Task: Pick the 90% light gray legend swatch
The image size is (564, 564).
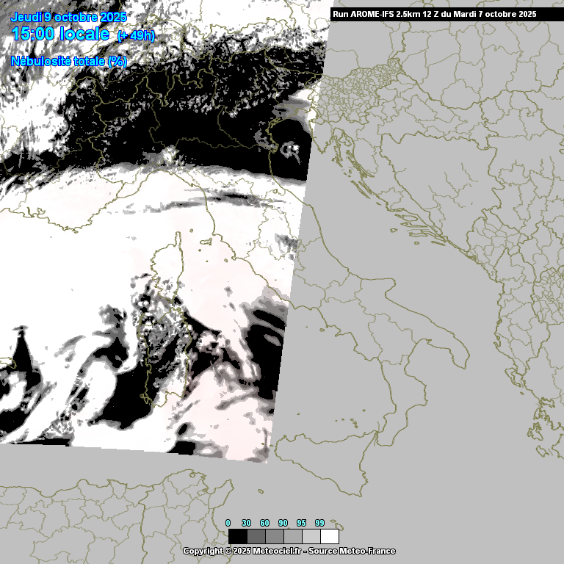Action: [293, 536]
